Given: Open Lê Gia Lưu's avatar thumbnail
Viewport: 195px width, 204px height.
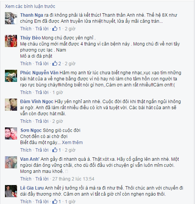Looking at the screenshot, I should pyautogui.click(x=11, y=191).
